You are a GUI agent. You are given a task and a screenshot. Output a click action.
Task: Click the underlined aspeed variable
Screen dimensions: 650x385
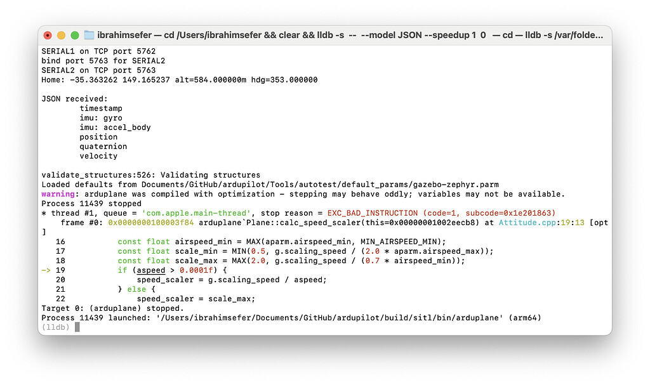pos(150,270)
